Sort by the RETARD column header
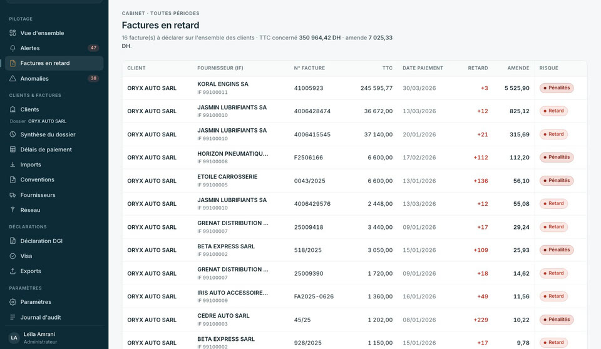This screenshot has width=601, height=349. point(478,68)
